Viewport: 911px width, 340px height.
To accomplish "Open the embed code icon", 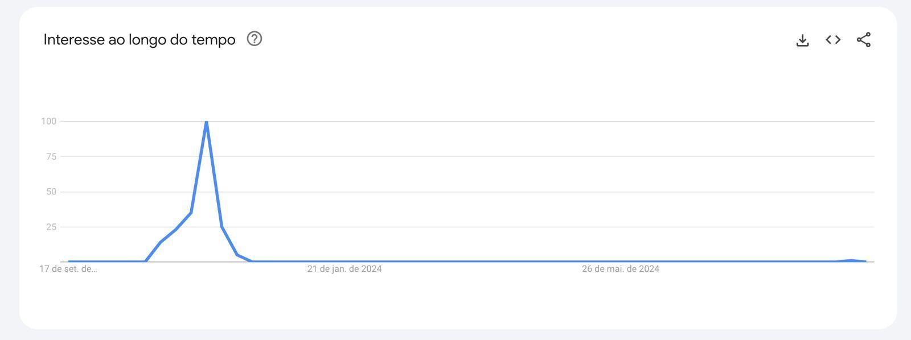I will 833,39.
